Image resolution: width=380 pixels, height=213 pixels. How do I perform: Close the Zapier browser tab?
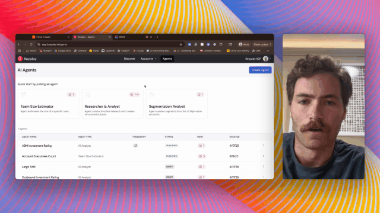click(68, 37)
